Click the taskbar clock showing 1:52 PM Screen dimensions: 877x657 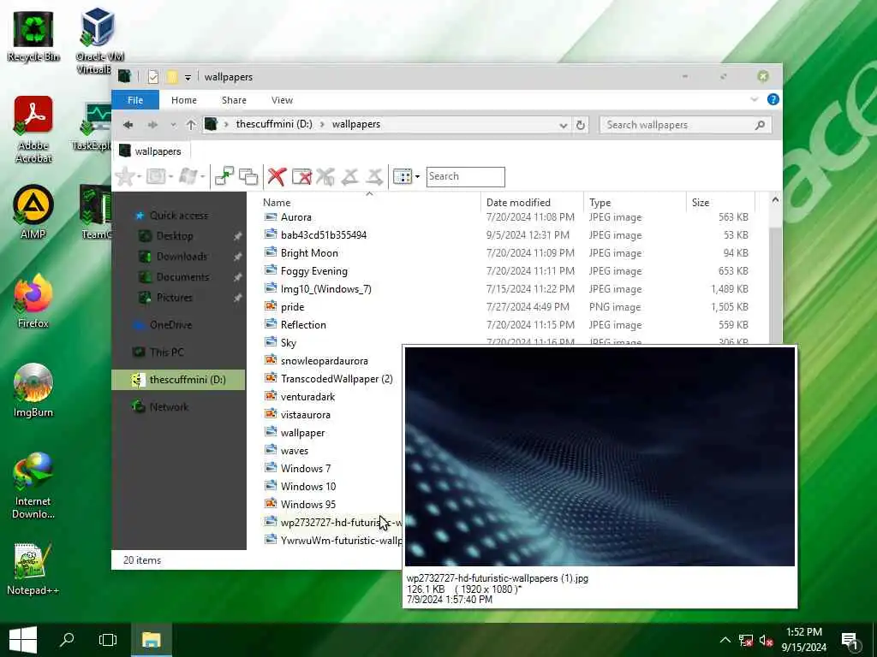pos(803,640)
